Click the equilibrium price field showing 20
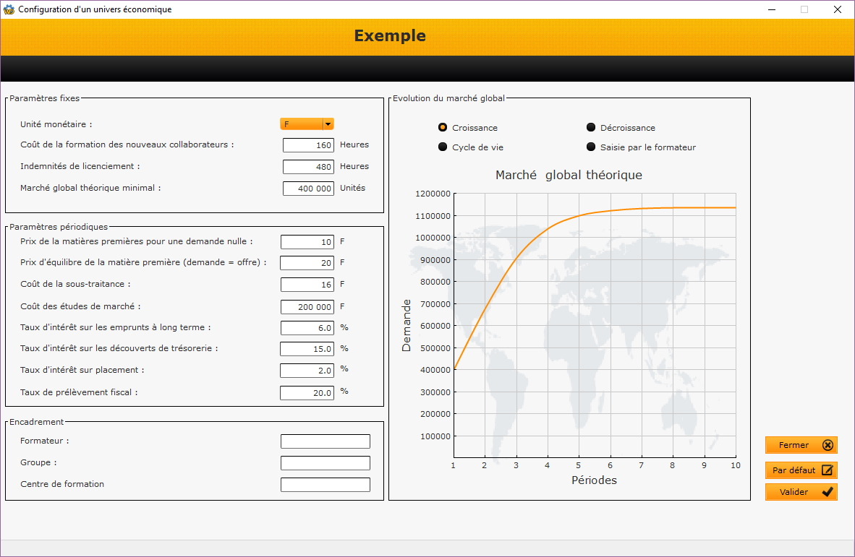855x557 pixels. pyautogui.click(x=307, y=263)
